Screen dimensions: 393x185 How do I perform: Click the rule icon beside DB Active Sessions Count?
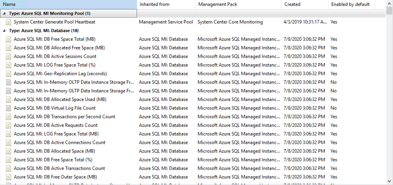[x=9, y=56]
